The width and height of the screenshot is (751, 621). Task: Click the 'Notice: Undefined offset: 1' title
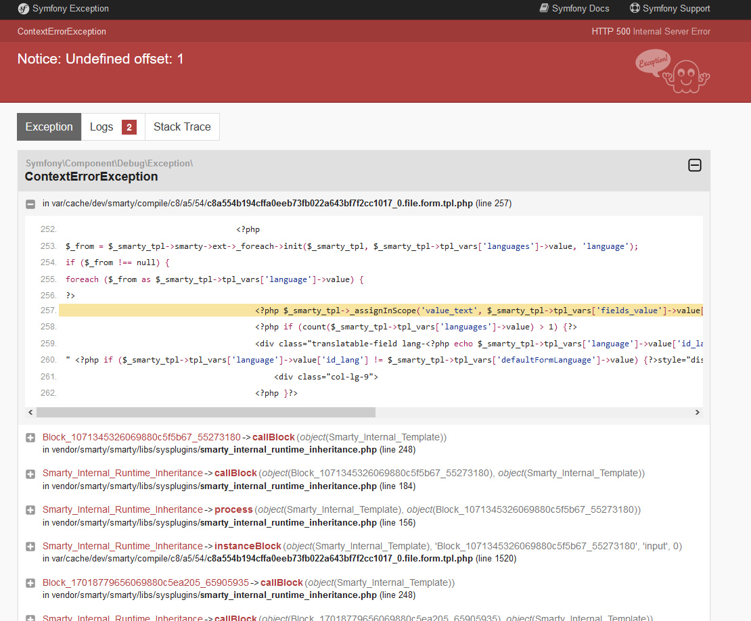pos(101,59)
